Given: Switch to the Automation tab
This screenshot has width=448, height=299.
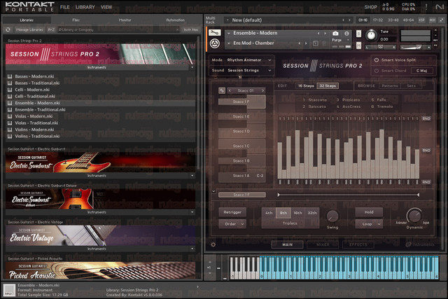Looking at the screenshot, I should [x=175, y=20].
